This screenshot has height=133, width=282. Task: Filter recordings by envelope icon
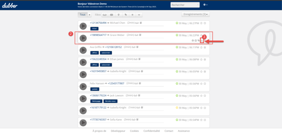pyautogui.click(x=112, y=15)
